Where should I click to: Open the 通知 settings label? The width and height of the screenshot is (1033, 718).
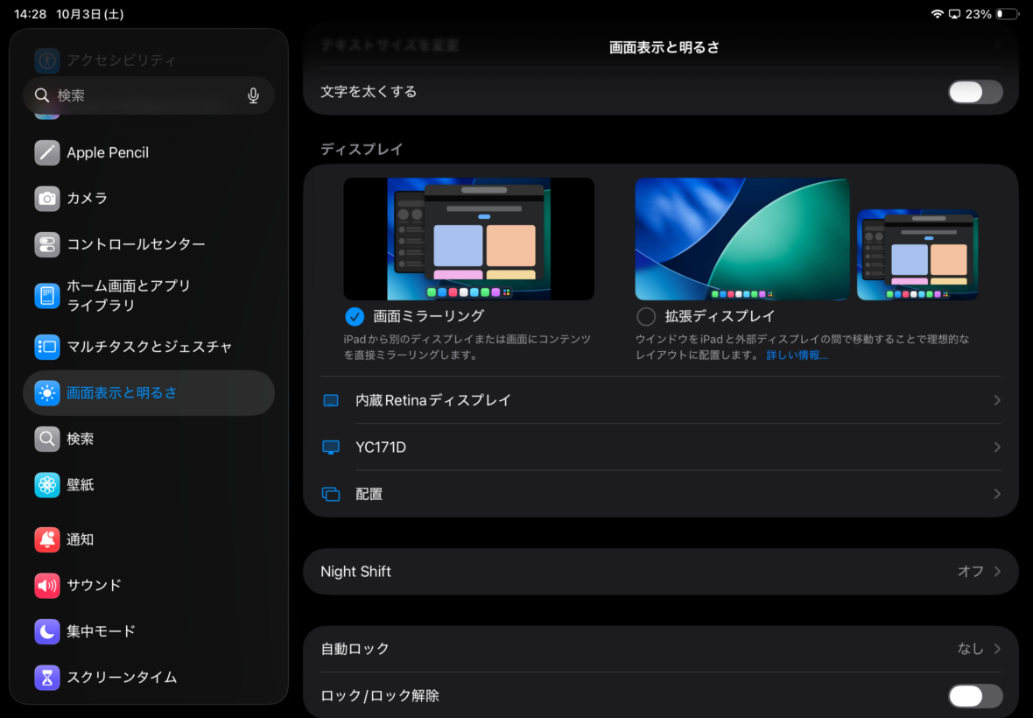pos(81,539)
